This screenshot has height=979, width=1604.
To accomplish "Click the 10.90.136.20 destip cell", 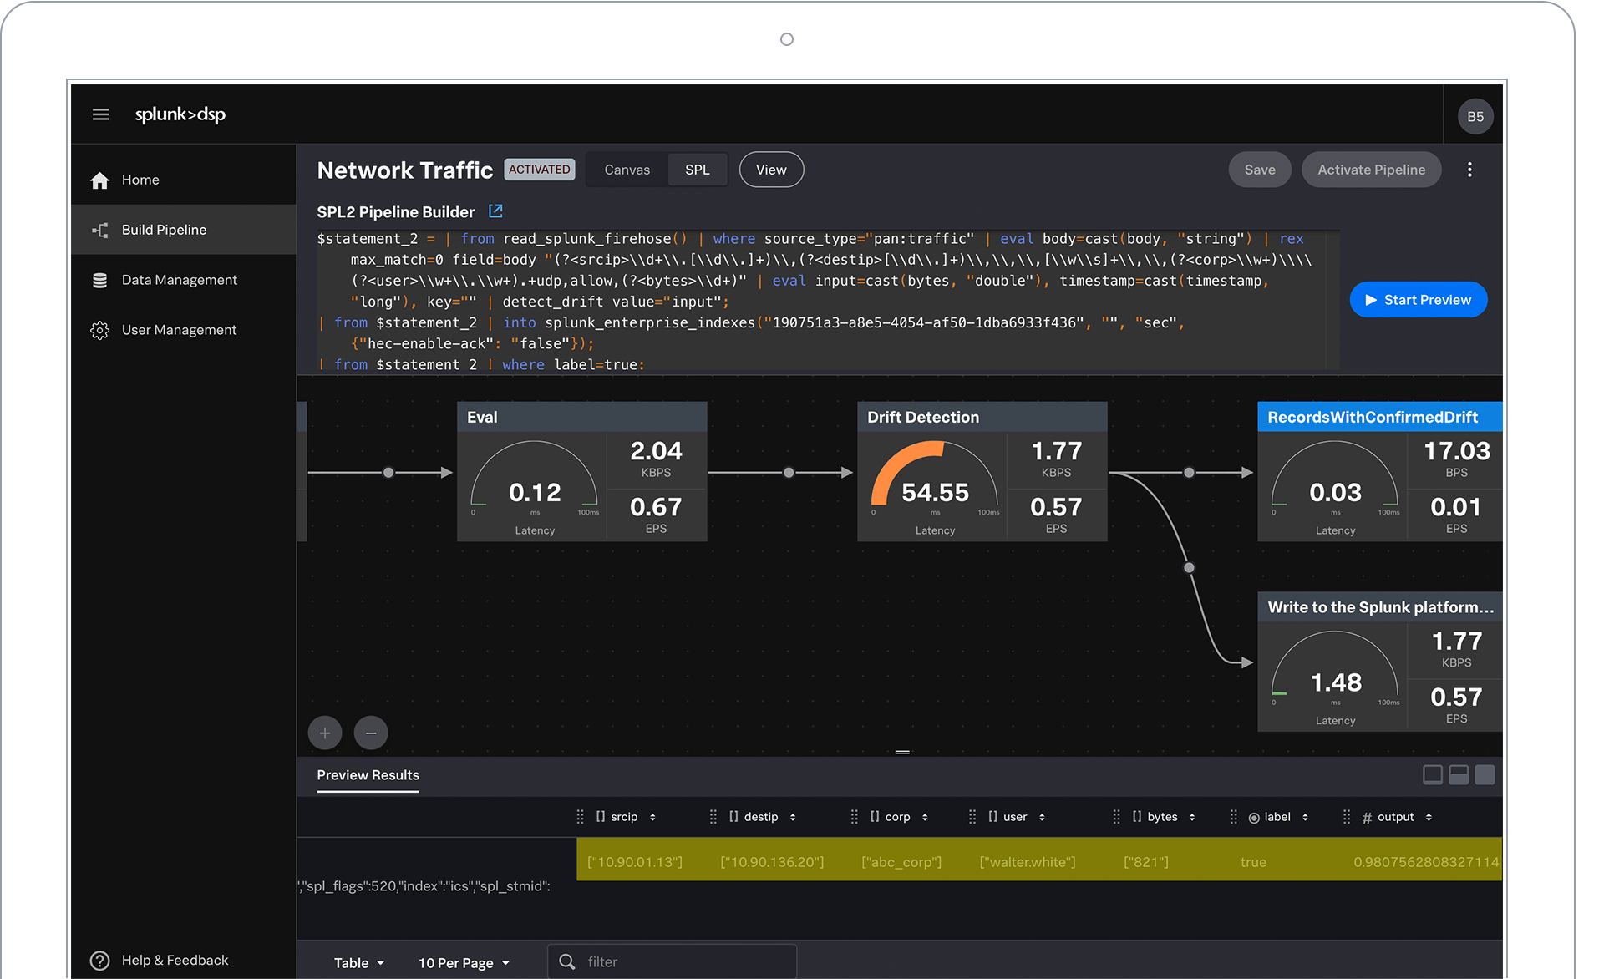I will tap(772, 861).
